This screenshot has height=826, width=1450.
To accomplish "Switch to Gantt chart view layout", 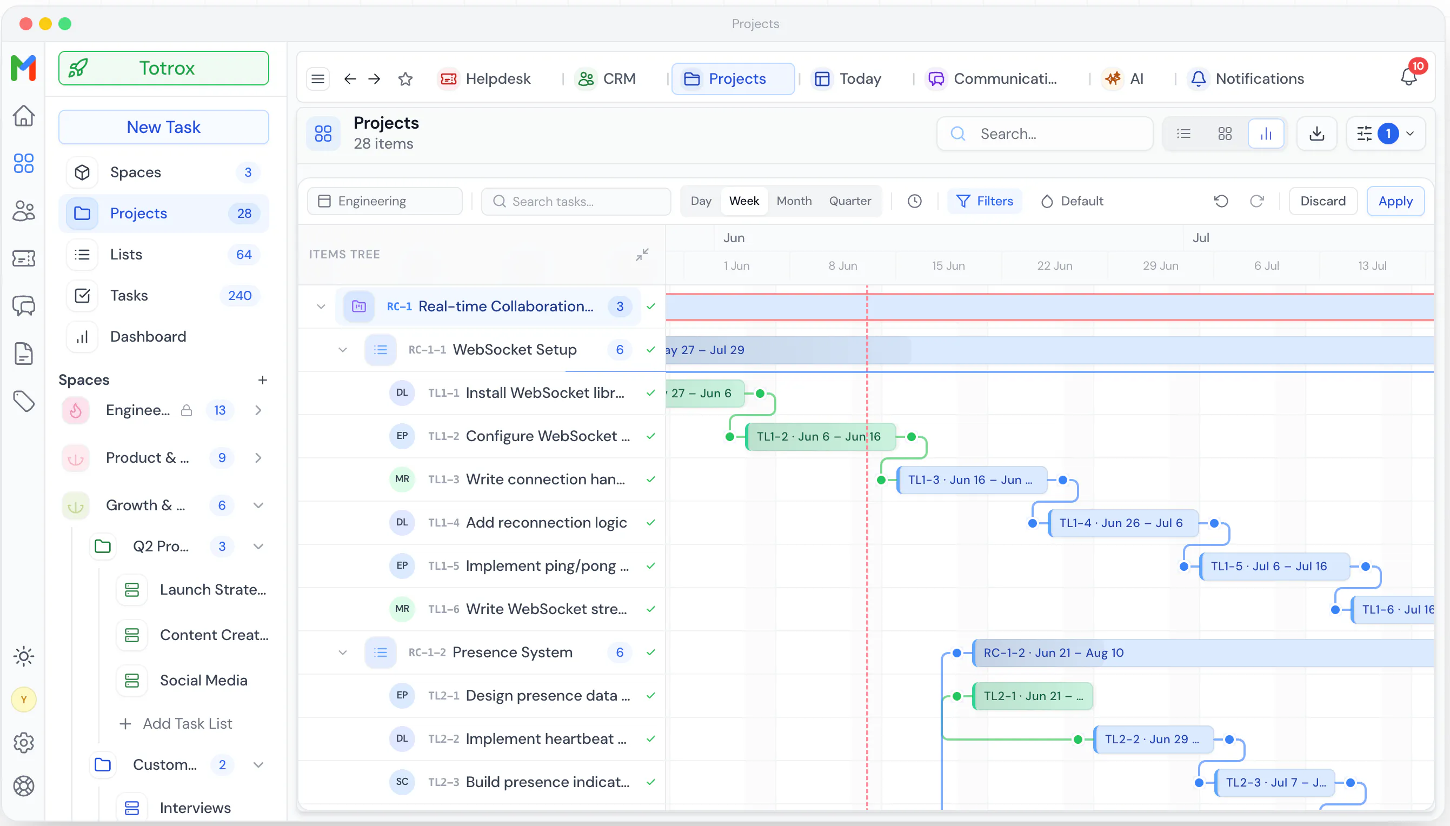I will click(1266, 134).
